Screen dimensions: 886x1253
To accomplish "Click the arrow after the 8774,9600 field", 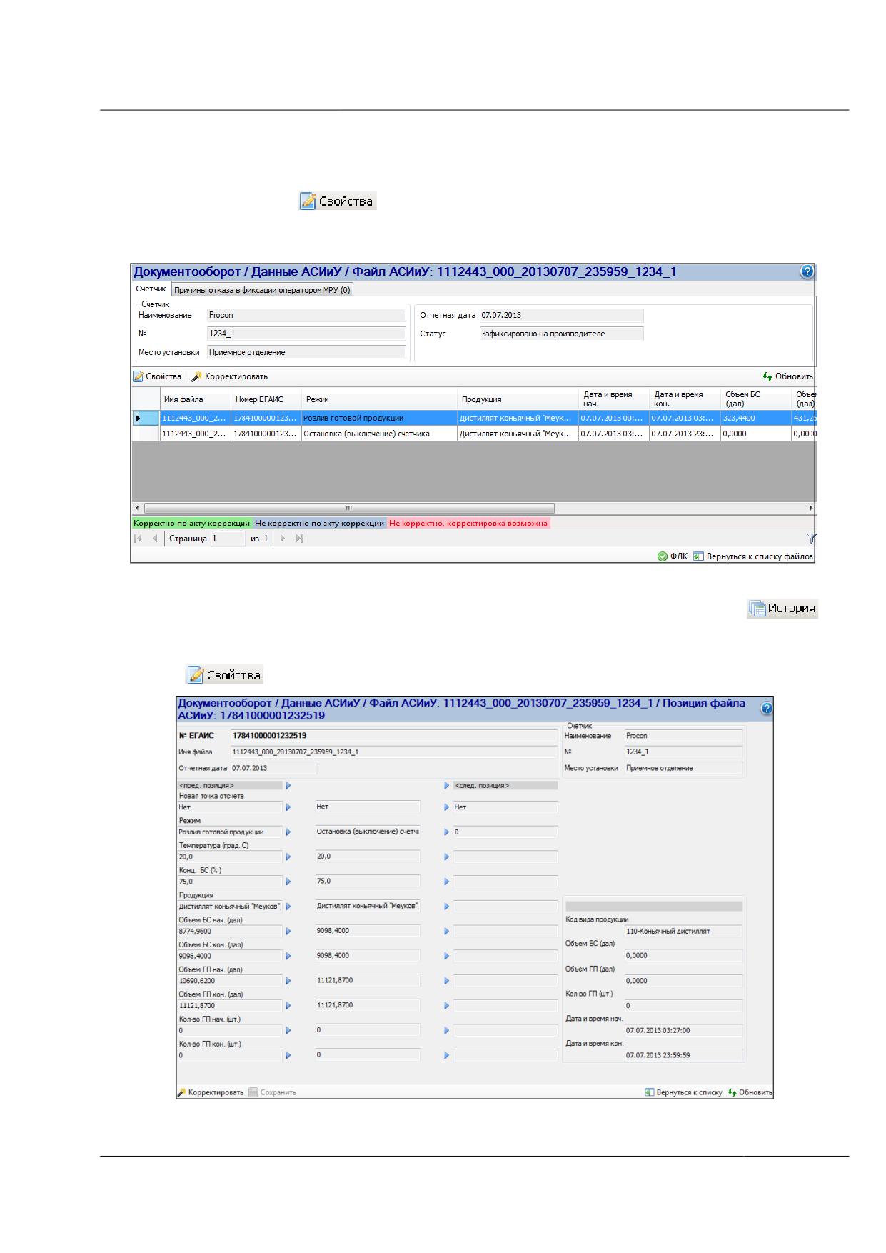I will [x=288, y=932].
